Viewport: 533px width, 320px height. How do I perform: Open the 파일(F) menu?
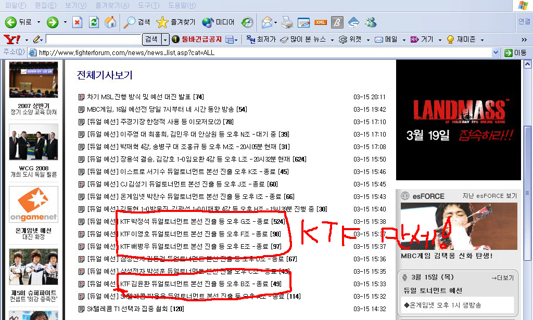click(16, 5)
